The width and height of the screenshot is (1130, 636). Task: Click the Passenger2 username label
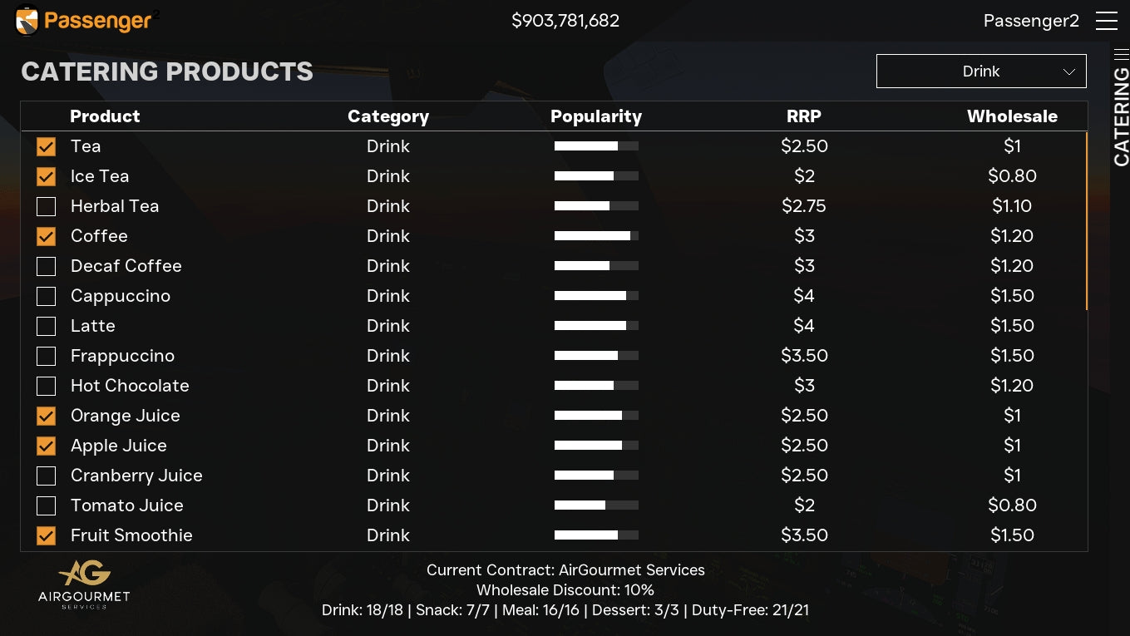[x=1030, y=21]
